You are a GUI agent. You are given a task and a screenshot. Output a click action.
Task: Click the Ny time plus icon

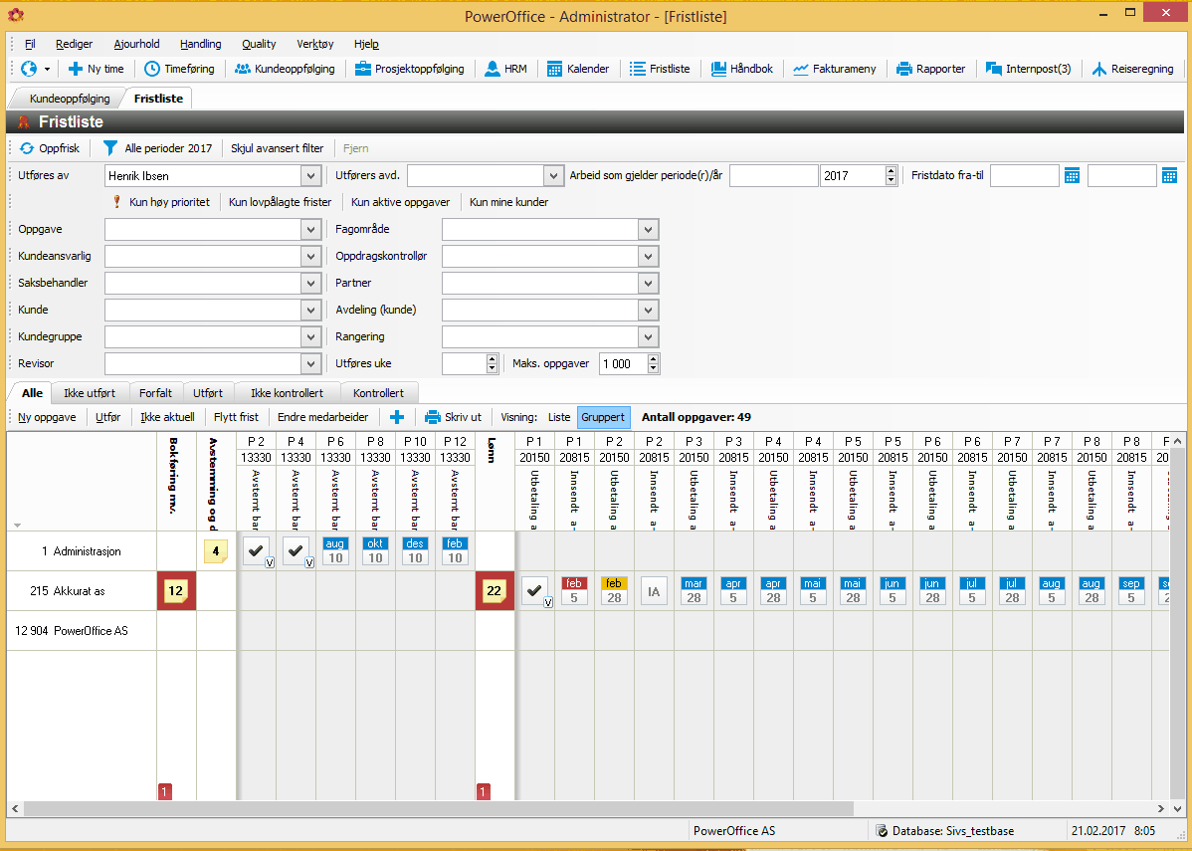point(76,69)
